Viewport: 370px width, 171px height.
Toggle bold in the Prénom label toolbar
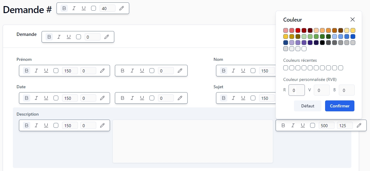click(x=27, y=71)
